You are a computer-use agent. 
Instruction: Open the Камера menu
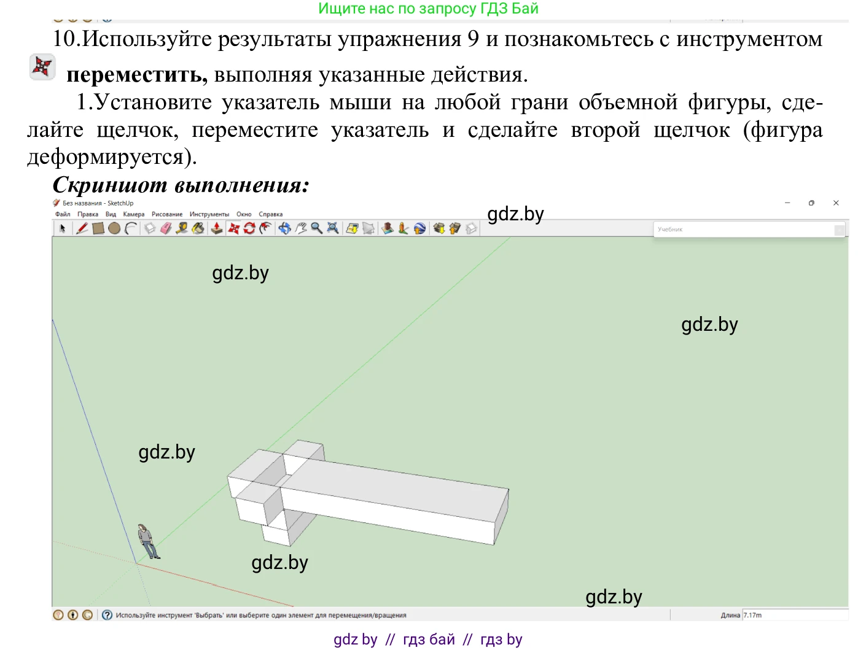133,214
